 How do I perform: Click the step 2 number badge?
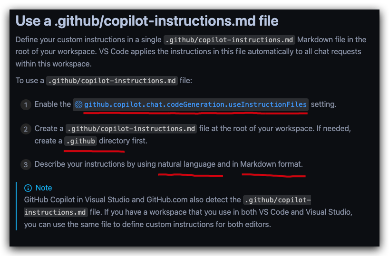pos(26,129)
